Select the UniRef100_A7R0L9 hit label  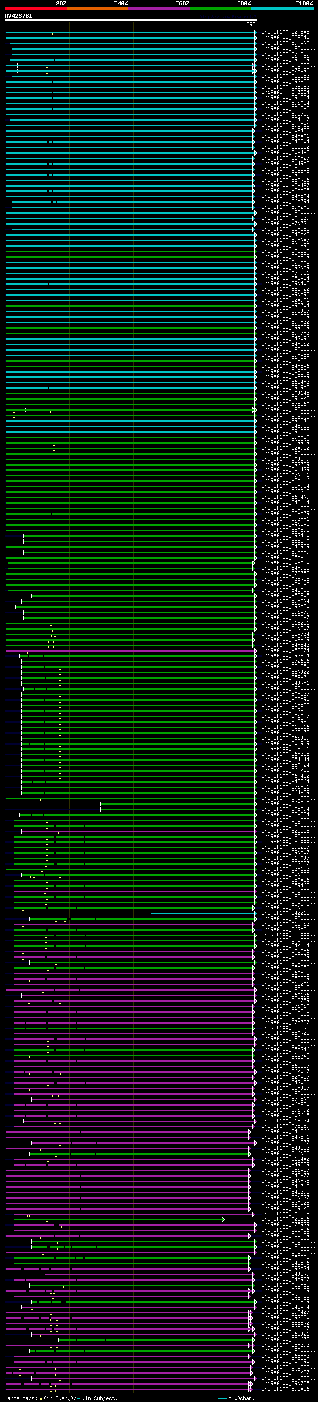[x=285, y=54]
